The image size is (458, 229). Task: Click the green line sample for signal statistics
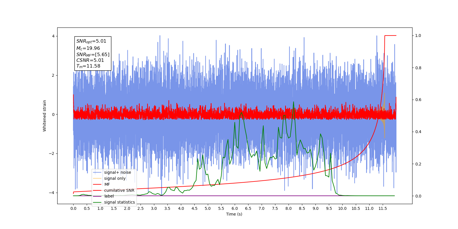(x=97, y=202)
